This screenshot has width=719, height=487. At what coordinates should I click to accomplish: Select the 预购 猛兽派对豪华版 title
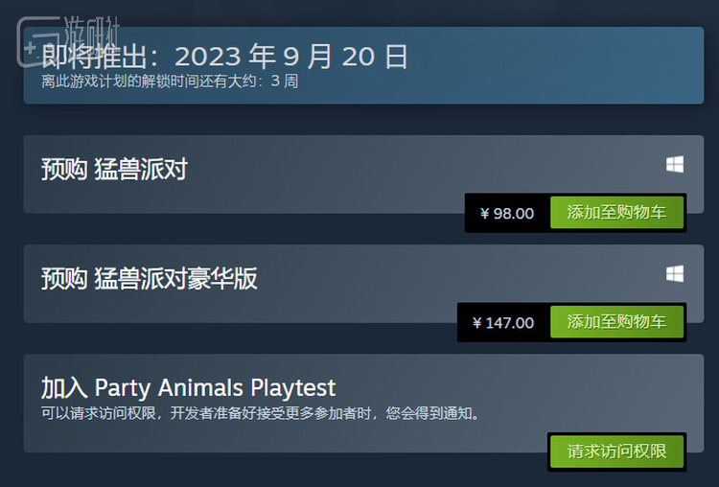click(x=150, y=278)
